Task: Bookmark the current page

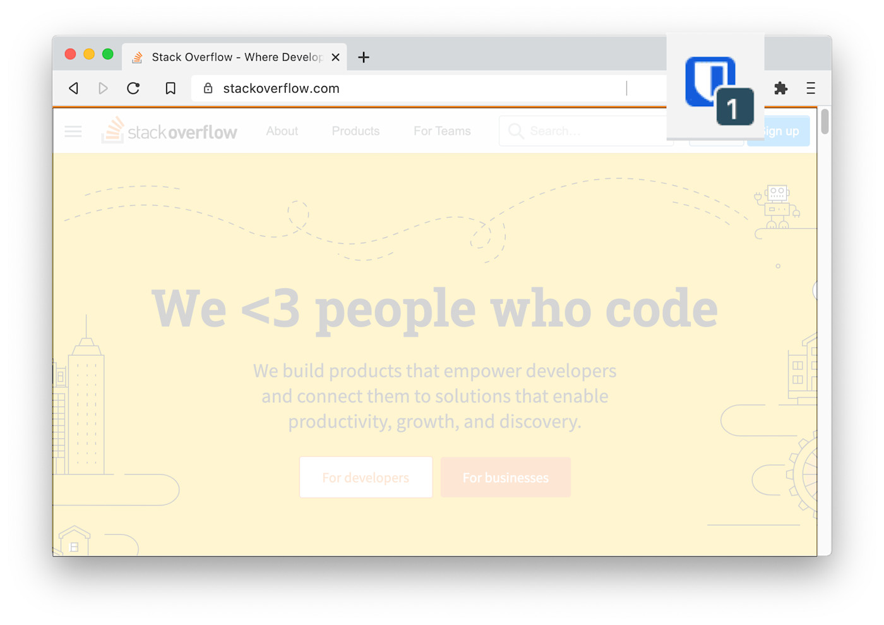Action: coord(170,88)
